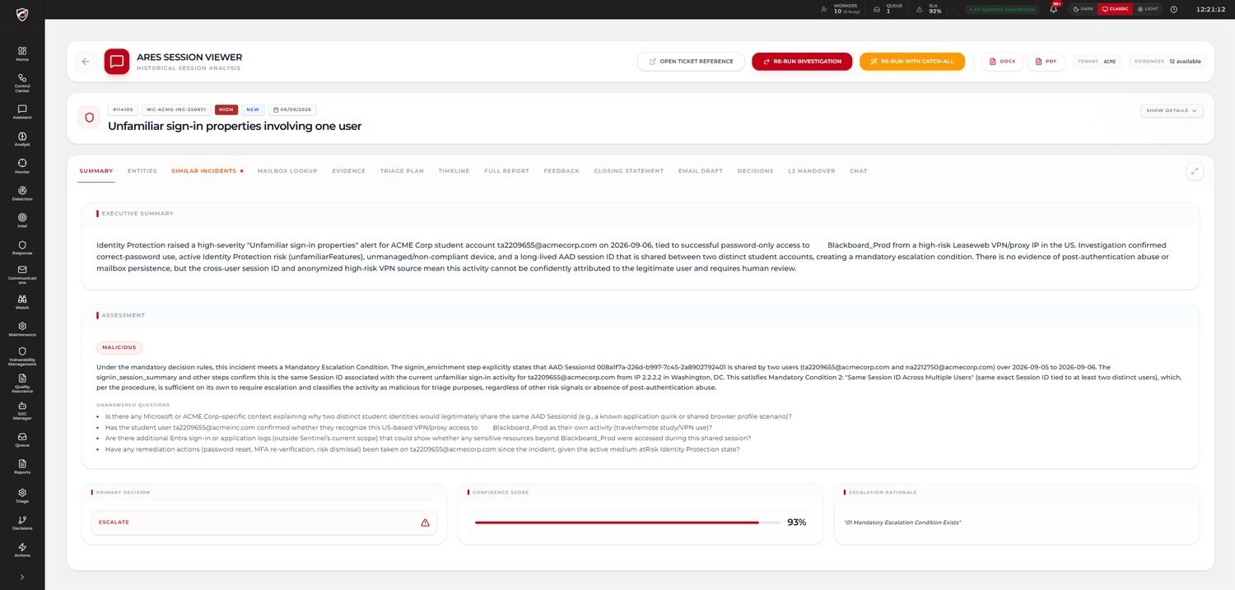Re-run the investigation
This screenshot has width=1235, height=590.
point(802,62)
